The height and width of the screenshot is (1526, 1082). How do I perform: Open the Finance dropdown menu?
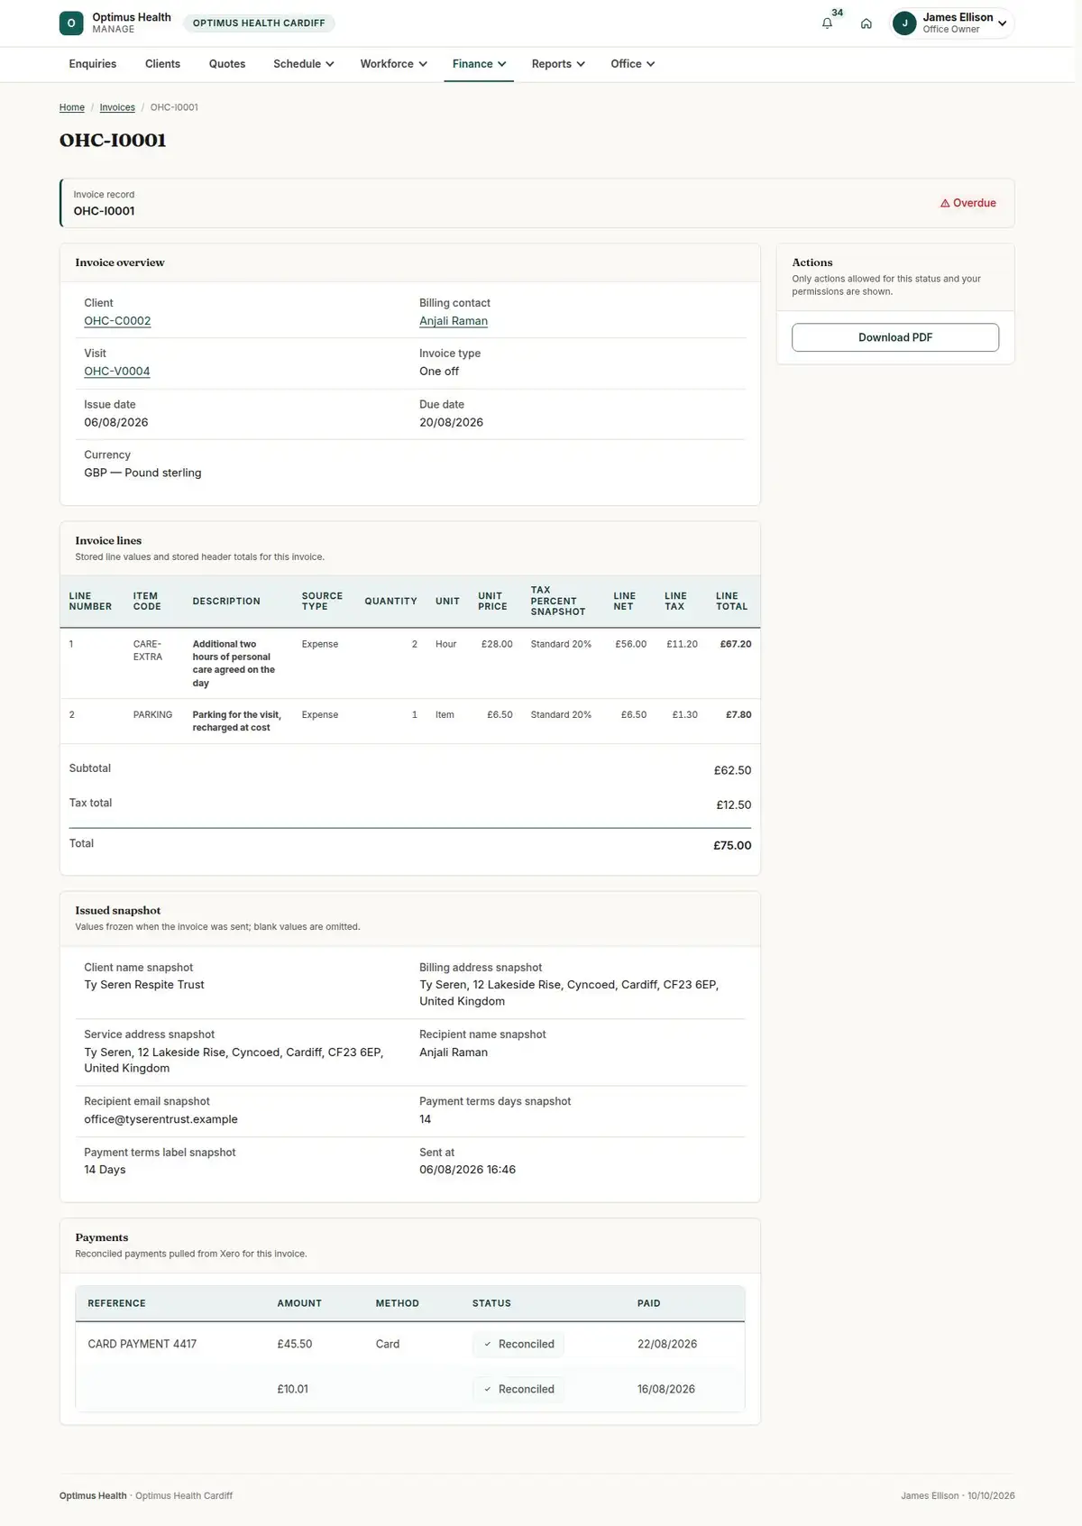pyautogui.click(x=479, y=64)
